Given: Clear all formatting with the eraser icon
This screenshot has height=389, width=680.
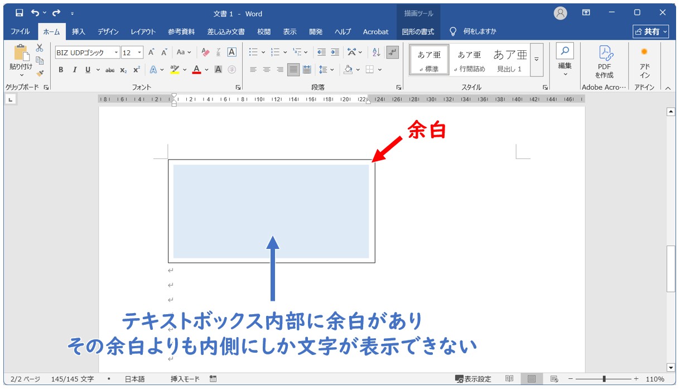Looking at the screenshot, I should pyautogui.click(x=205, y=52).
